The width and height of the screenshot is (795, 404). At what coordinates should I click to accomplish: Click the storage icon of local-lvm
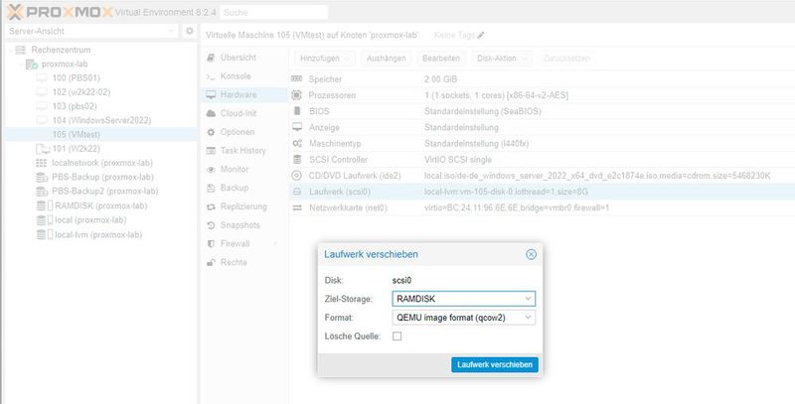pyautogui.click(x=45, y=235)
